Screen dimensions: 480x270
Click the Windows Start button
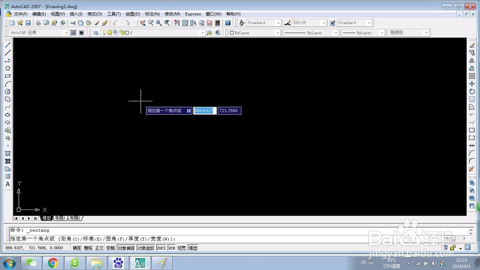(9, 263)
